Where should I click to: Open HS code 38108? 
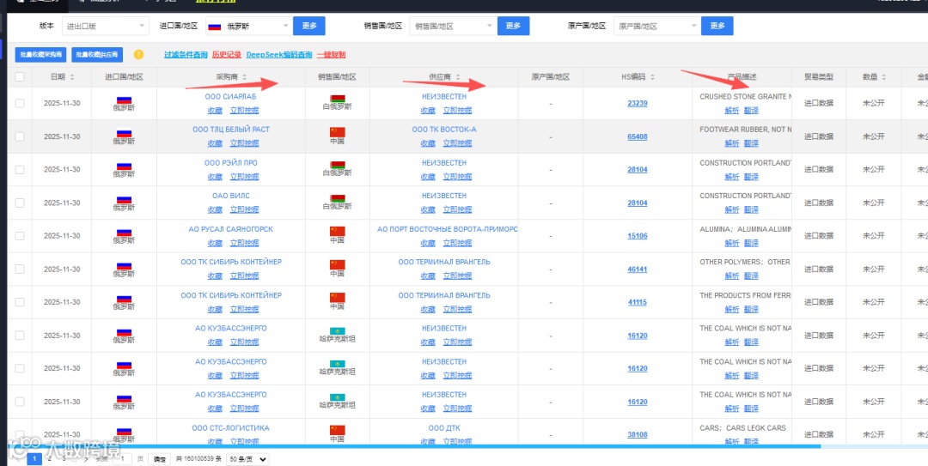(638, 434)
